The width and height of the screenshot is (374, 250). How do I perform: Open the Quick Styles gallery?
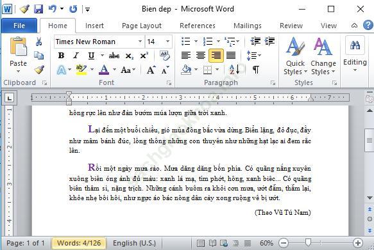click(x=295, y=56)
